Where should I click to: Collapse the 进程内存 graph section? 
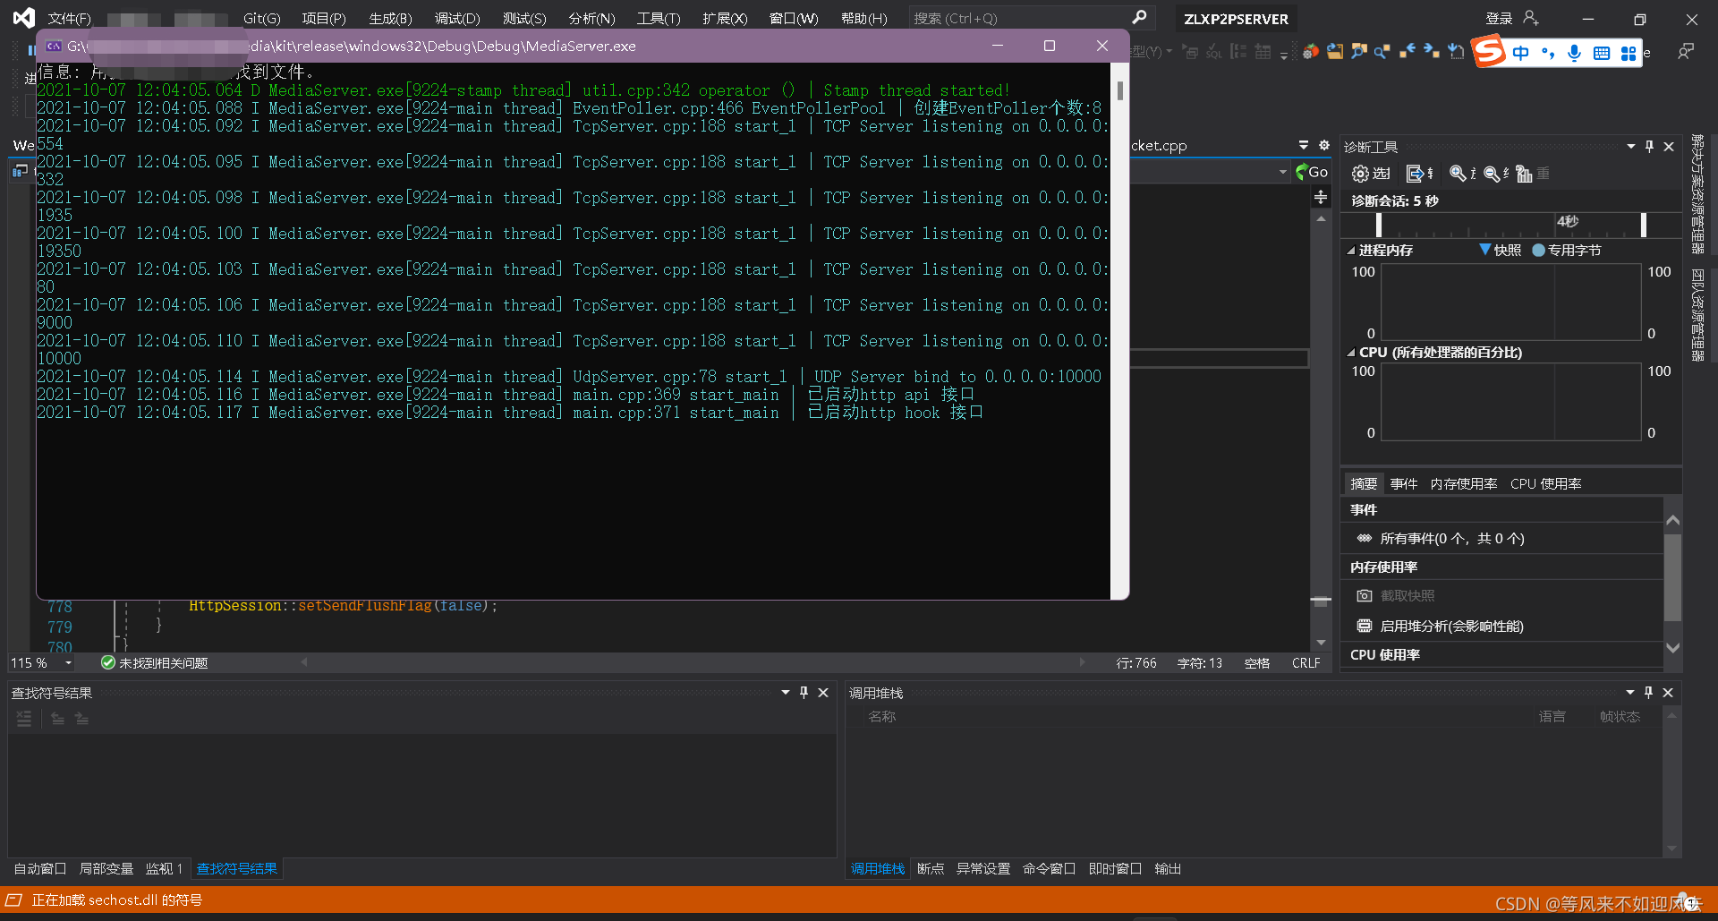pyautogui.click(x=1351, y=251)
